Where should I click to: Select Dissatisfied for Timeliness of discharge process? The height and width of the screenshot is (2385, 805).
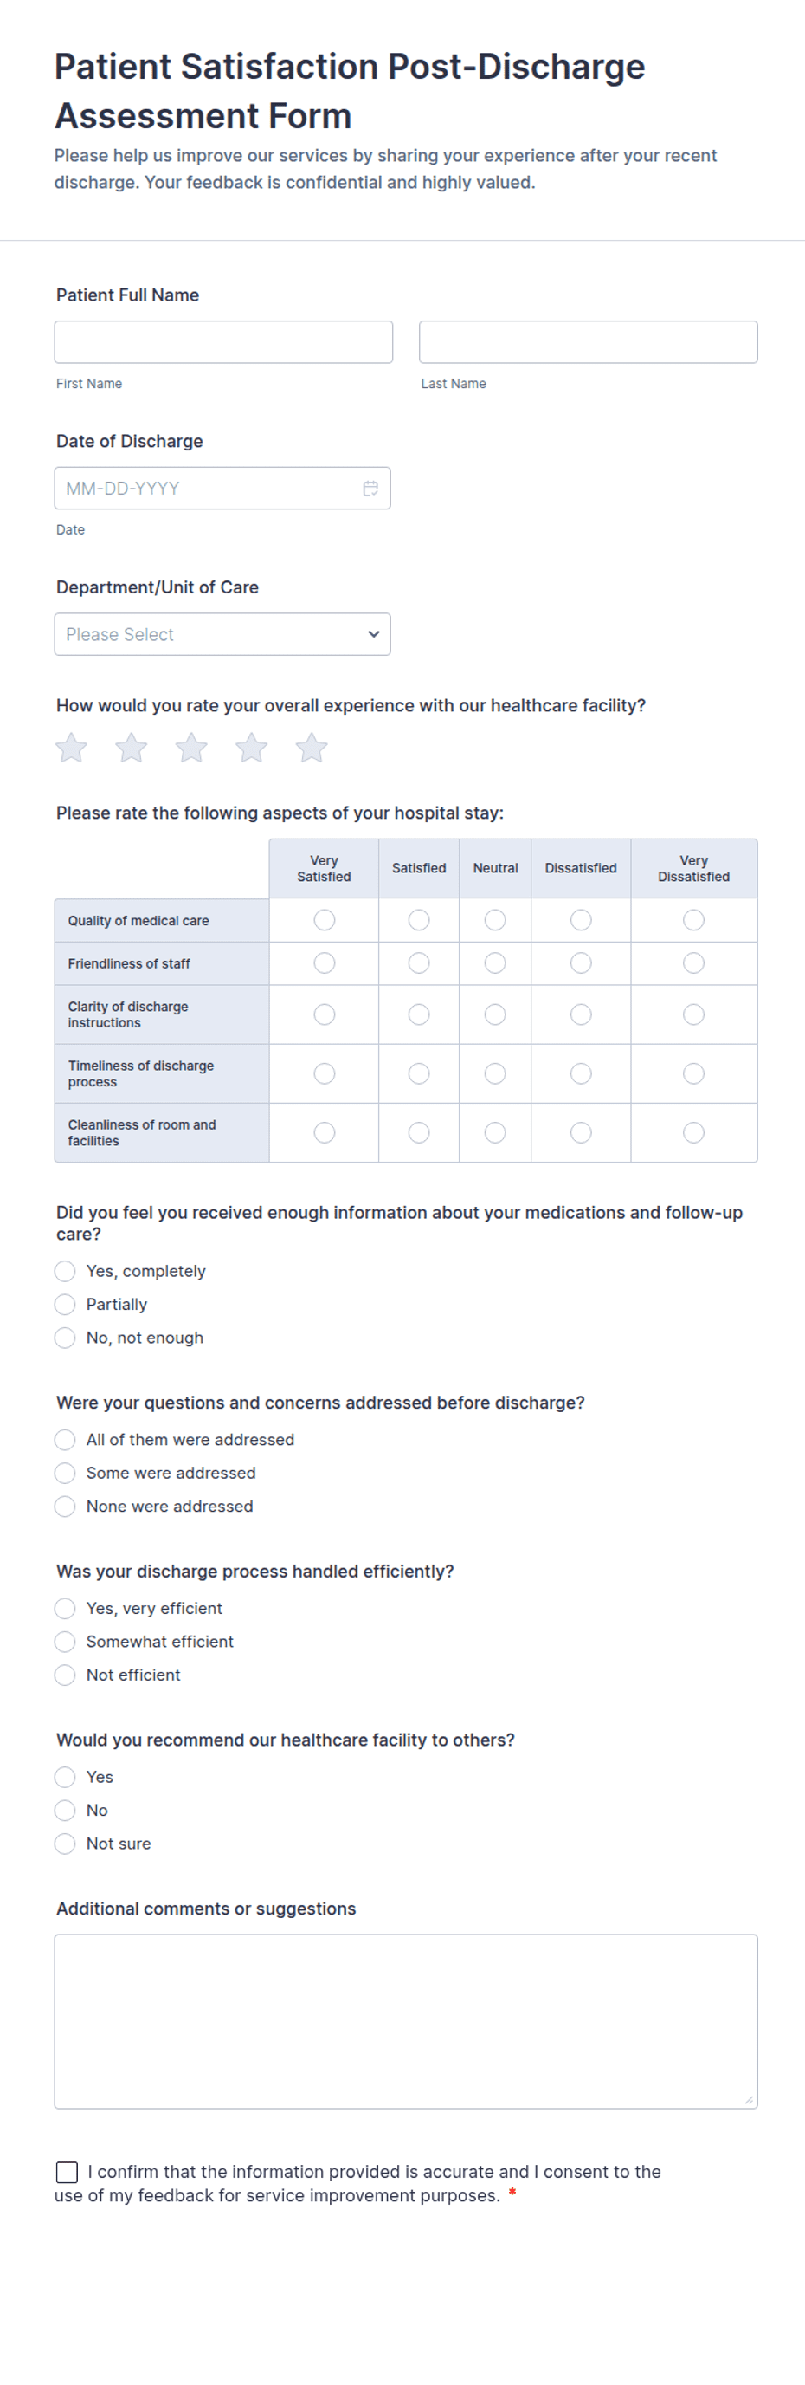point(580,1073)
